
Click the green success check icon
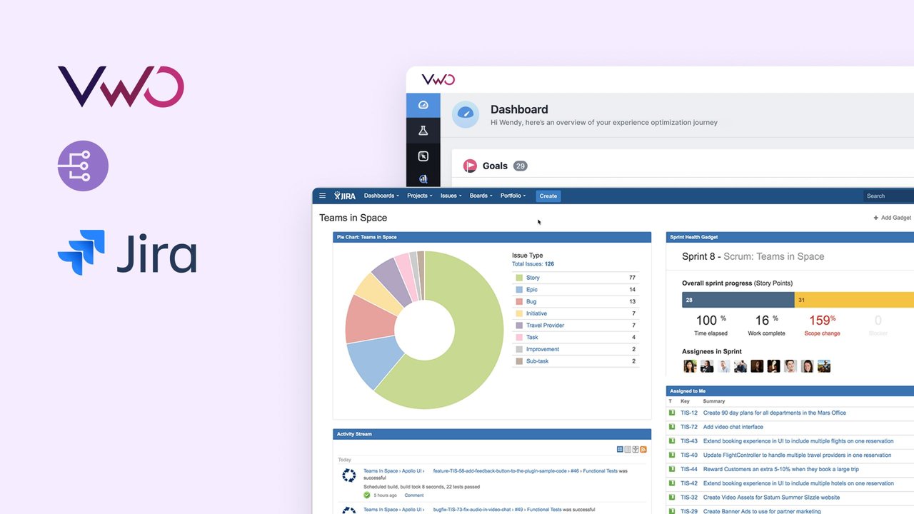coord(367,495)
